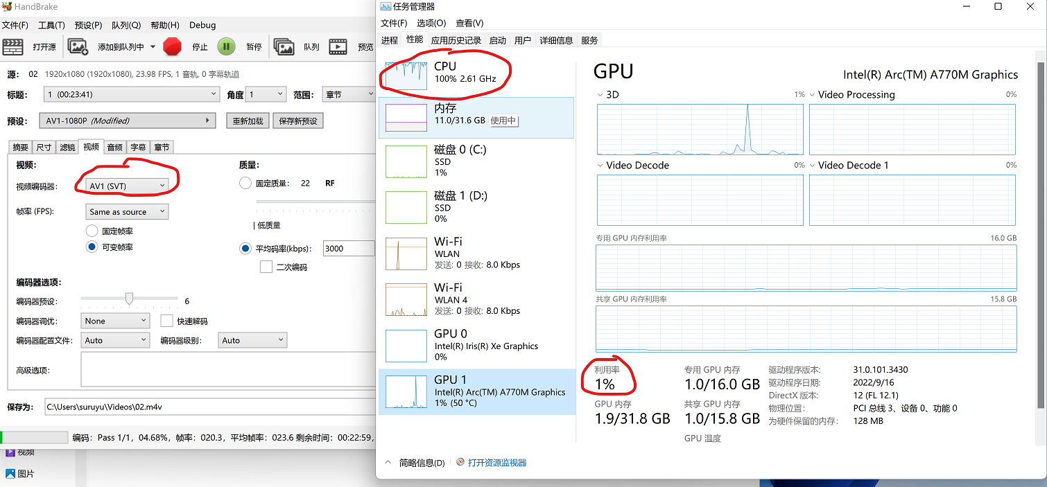Switch to App History tab
This screenshot has height=487, width=1047.
[456, 40]
